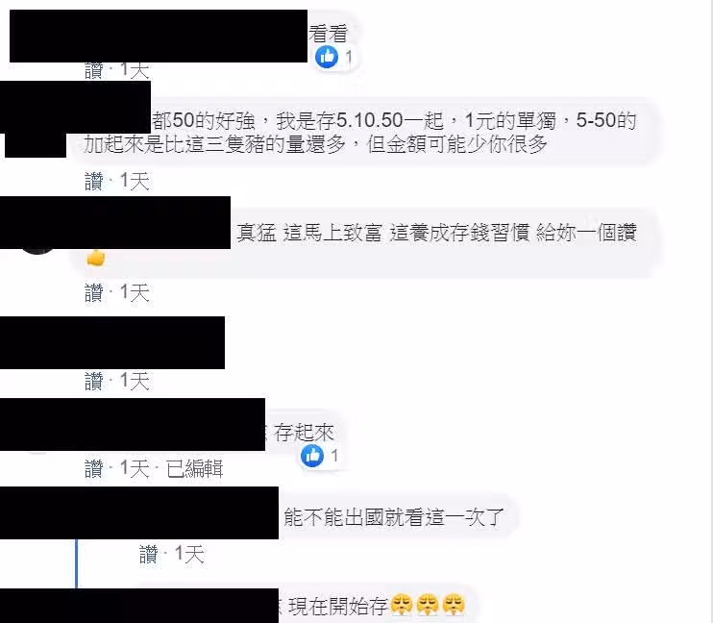713x623 pixels.
Task: Open the reaction count next to 看看 comment
Action: click(x=348, y=57)
